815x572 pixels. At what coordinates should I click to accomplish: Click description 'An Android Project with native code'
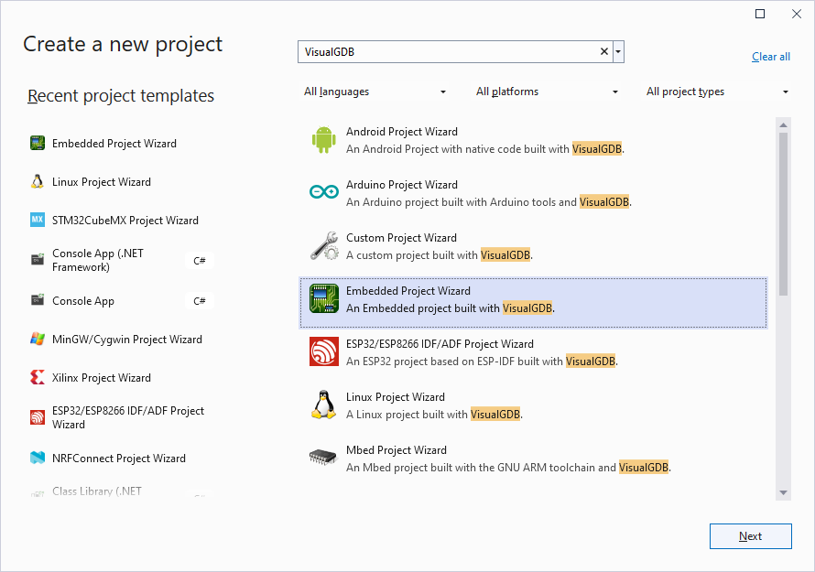pos(485,149)
